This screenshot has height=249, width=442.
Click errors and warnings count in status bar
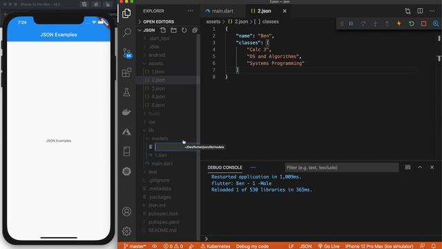pyautogui.click(x=173, y=246)
